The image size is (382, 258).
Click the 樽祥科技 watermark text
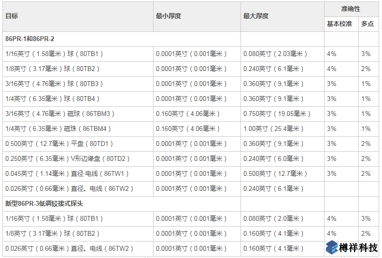coord(358,247)
